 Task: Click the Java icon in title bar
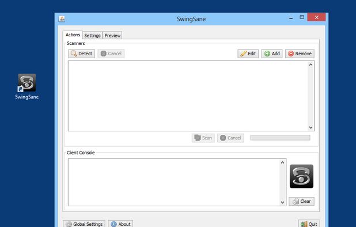tap(62, 19)
